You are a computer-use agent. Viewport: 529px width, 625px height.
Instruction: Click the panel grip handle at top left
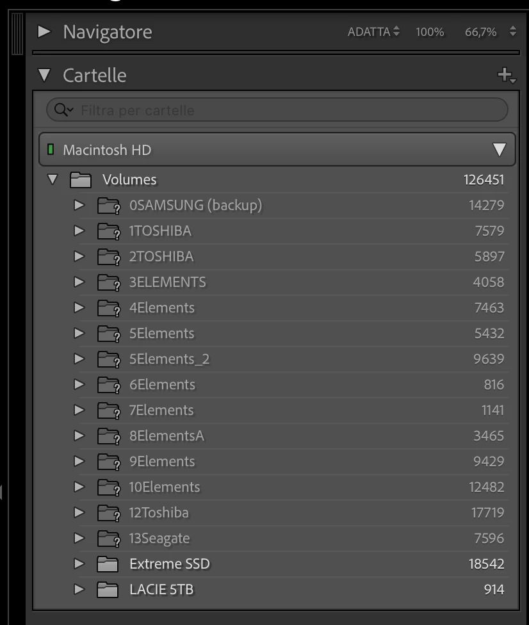(x=17, y=34)
